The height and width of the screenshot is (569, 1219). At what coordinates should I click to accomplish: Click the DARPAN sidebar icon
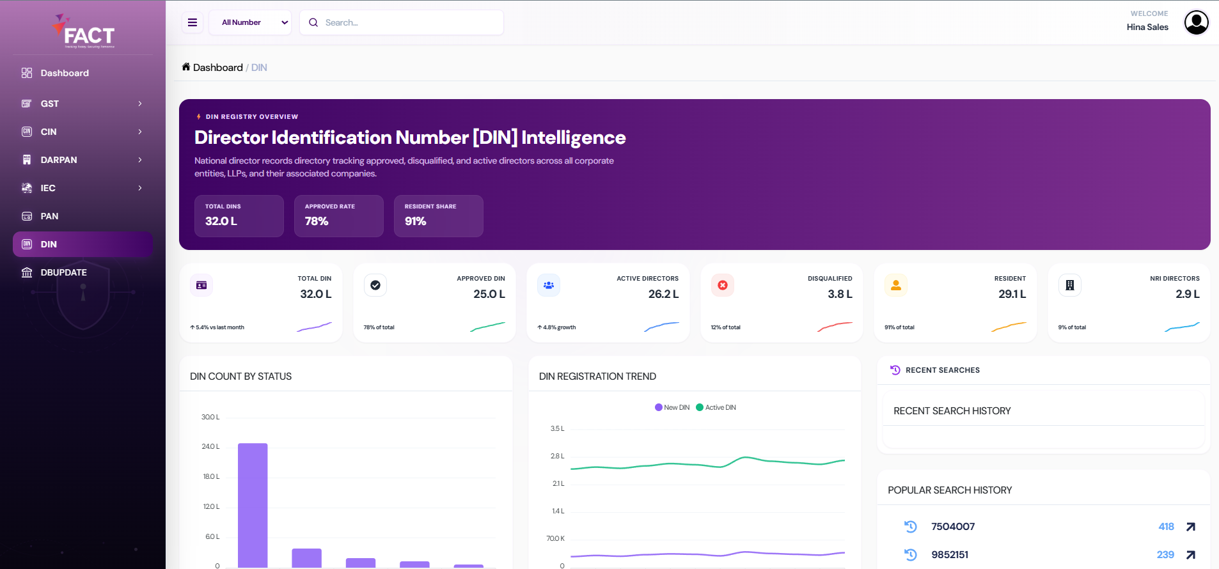[27, 160]
